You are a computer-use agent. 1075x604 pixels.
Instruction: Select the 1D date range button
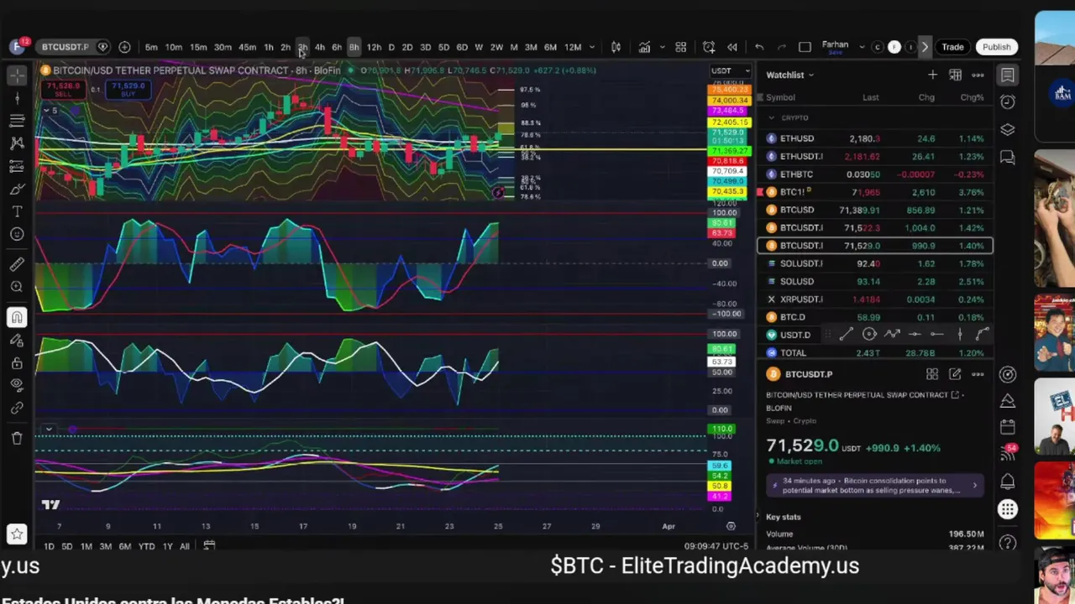point(49,547)
